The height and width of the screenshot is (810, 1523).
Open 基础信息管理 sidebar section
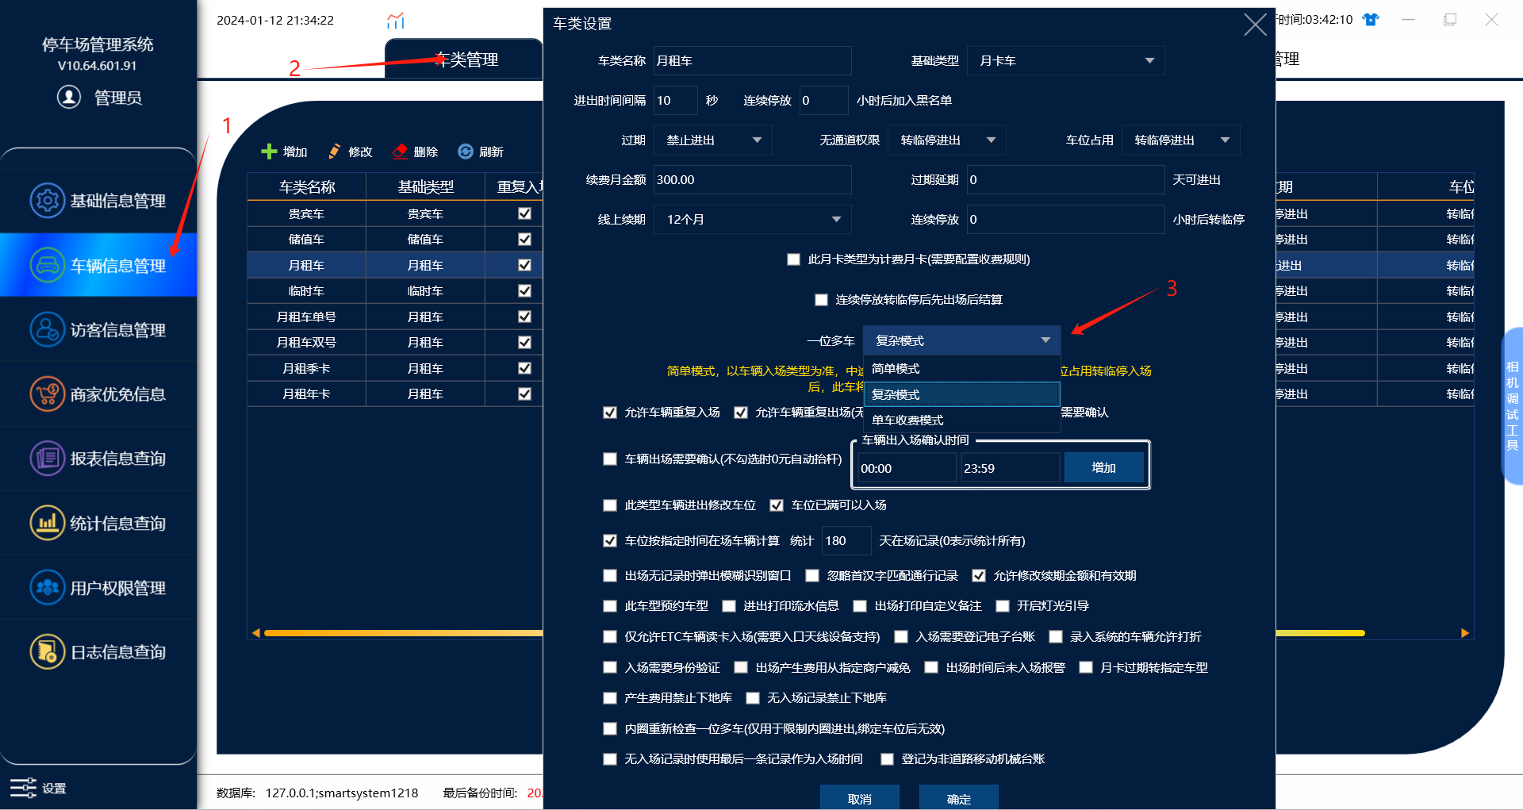[x=98, y=201]
